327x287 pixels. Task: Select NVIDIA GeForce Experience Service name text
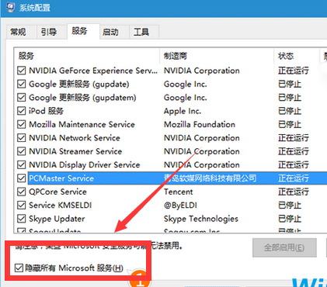click(93, 71)
